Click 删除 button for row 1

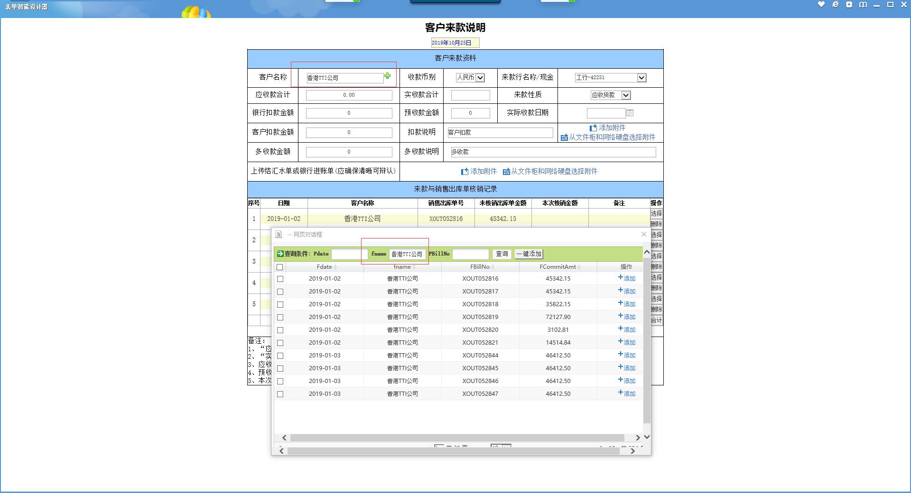(656, 224)
